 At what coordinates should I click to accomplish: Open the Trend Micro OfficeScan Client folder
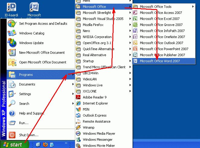point(104,67)
